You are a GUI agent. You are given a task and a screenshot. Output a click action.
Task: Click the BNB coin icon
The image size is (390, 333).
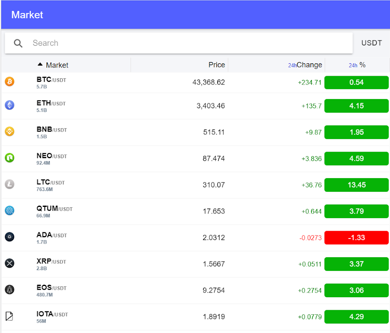tap(10, 131)
